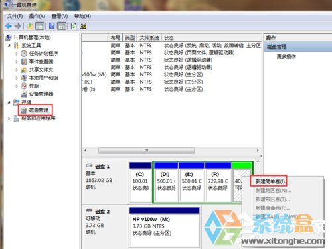Expand the 服务和应用程序 node
This screenshot has width=332, height=249.
(9, 118)
